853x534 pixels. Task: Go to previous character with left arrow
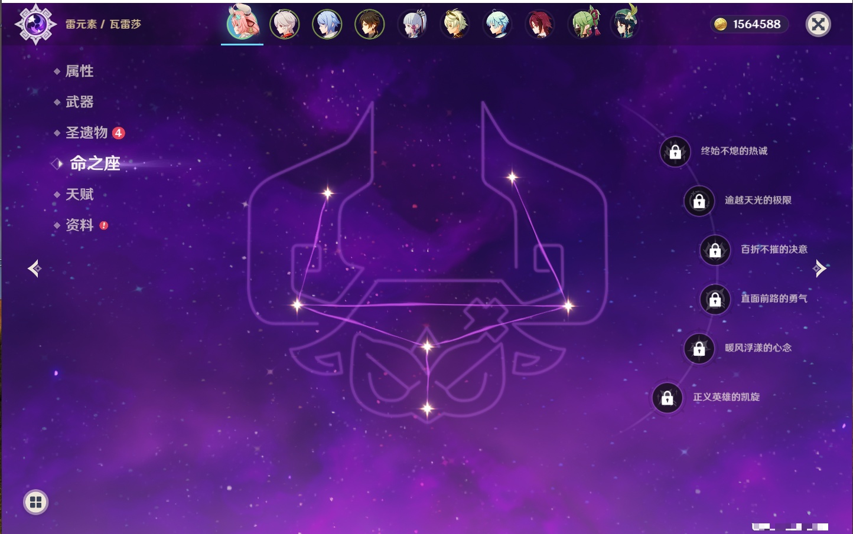point(34,268)
